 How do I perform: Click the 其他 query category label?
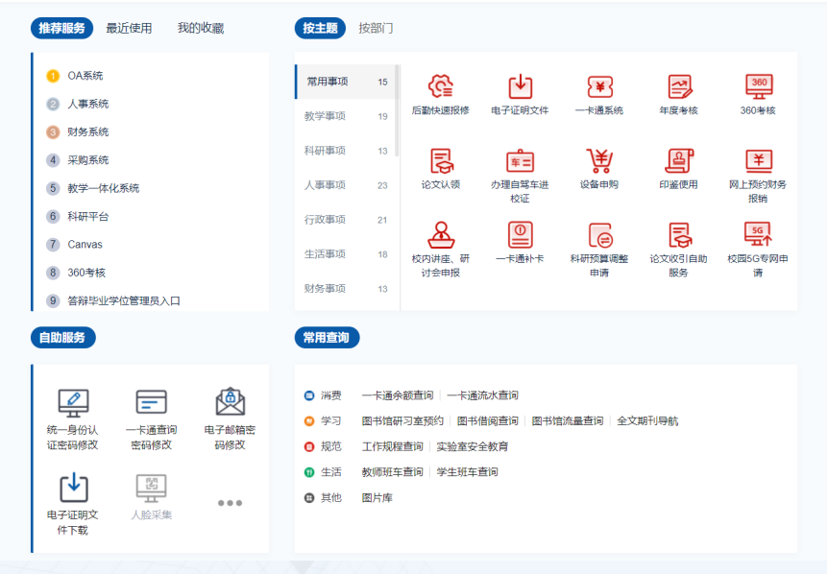point(331,497)
